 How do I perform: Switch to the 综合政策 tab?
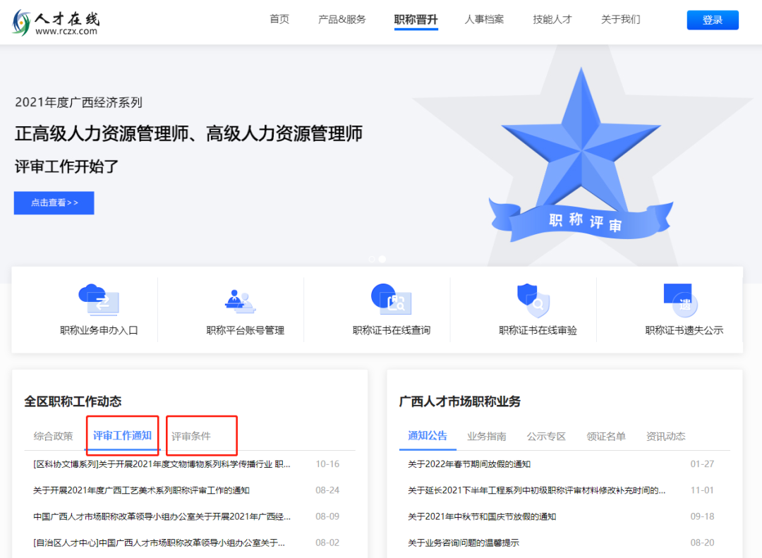click(53, 436)
